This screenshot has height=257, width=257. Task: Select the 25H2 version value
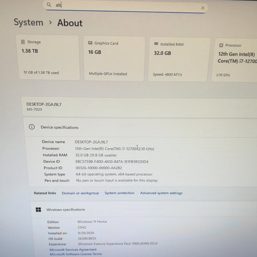point(82,228)
